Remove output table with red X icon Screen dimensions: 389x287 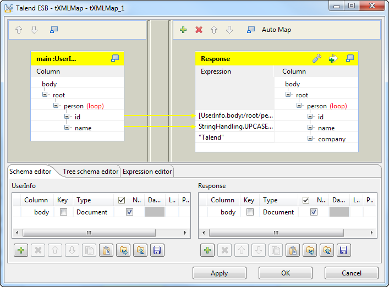click(199, 30)
